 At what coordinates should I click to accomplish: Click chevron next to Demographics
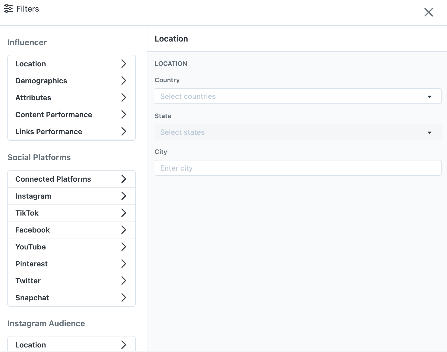point(124,81)
